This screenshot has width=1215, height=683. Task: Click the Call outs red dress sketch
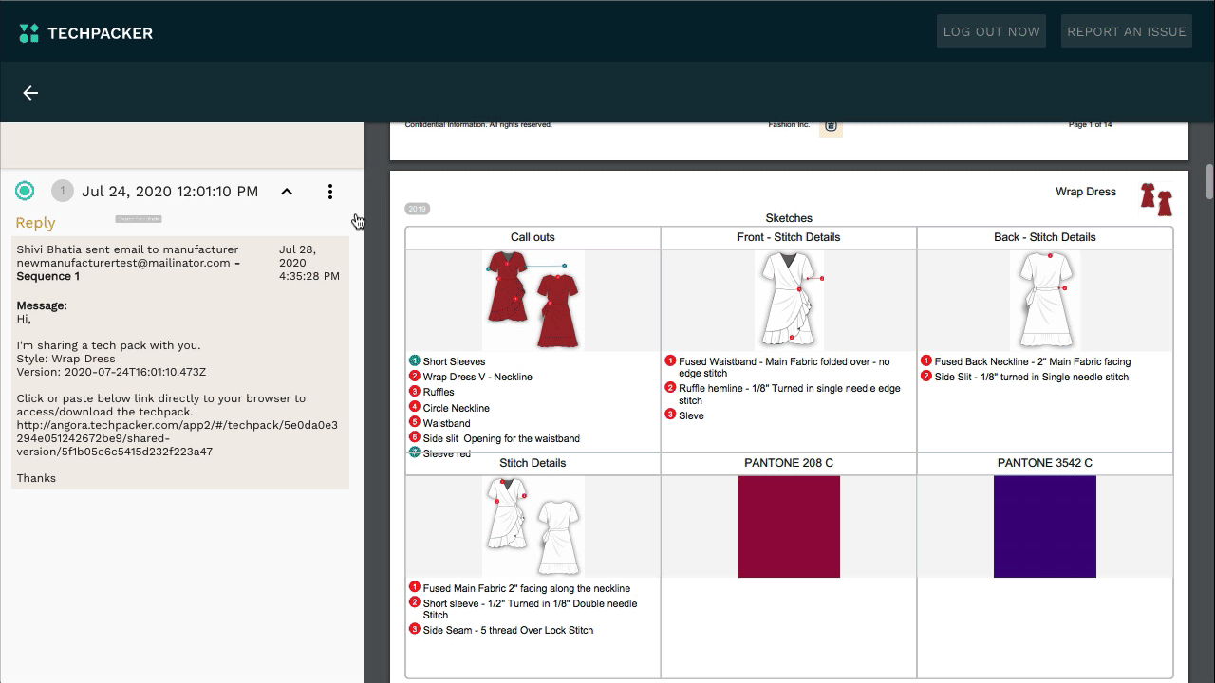533,300
